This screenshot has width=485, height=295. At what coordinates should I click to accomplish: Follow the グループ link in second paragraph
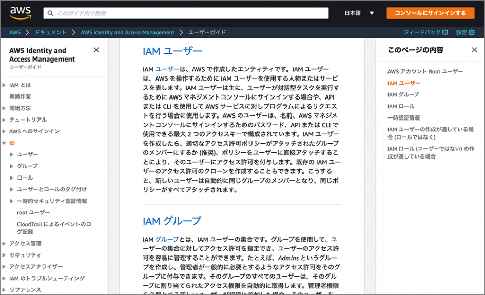point(167,240)
